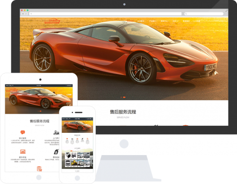Open the 产品展厅 dropdown in desktop navigation
This screenshot has height=184, width=237.
(153, 21)
